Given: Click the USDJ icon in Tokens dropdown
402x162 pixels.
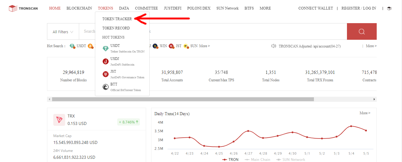Looking at the screenshot, I should pos(105,61).
